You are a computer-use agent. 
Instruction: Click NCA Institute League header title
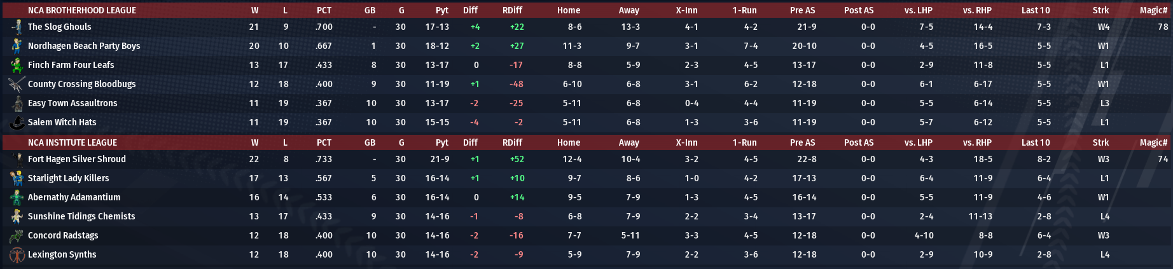tap(73, 142)
